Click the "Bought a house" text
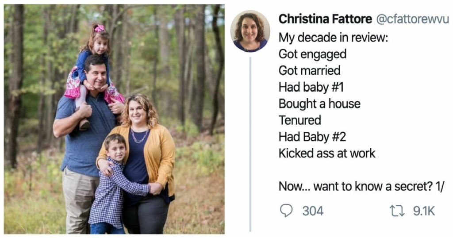The image size is (453, 238). [319, 104]
